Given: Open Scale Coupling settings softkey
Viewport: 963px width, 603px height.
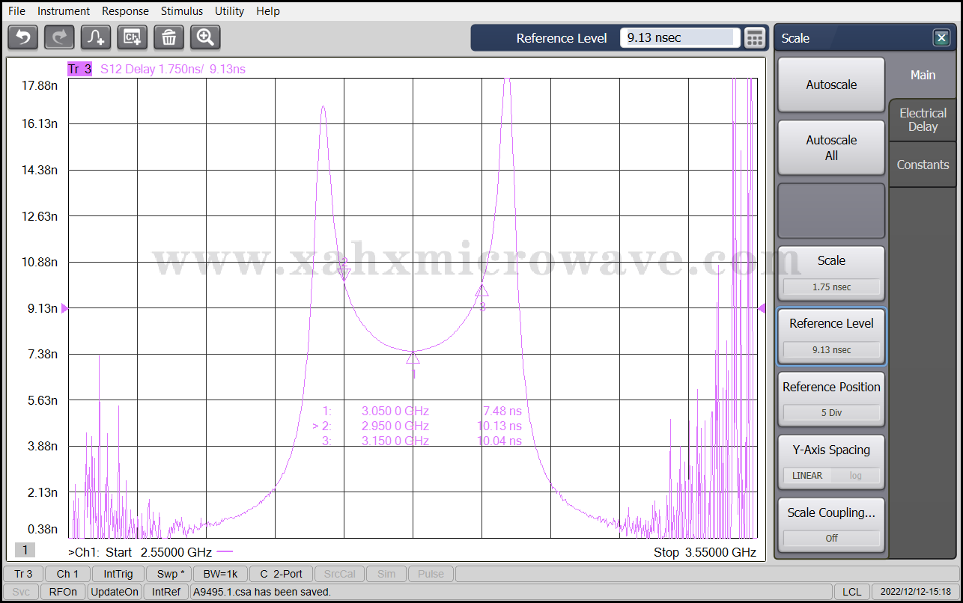Looking at the screenshot, I should pos(831,524).
